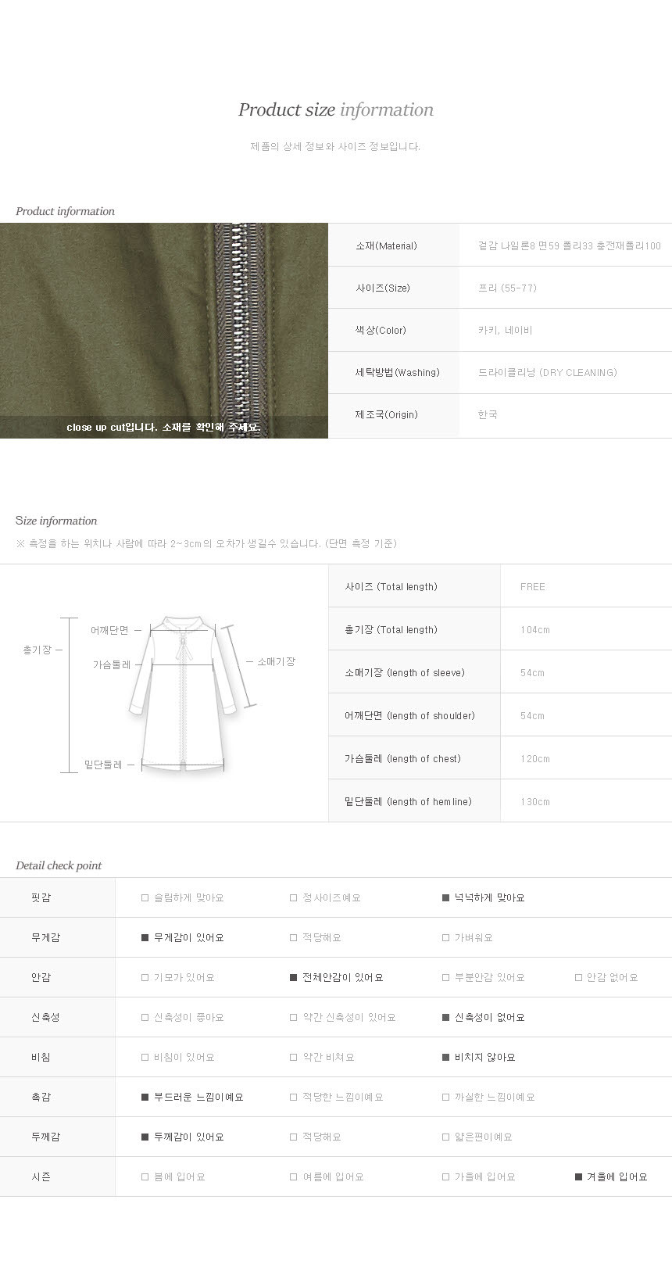Select the 얇은편이에요 thickness checkbox
This screenshot has height=1275, width=672.
click(446, 1137)
